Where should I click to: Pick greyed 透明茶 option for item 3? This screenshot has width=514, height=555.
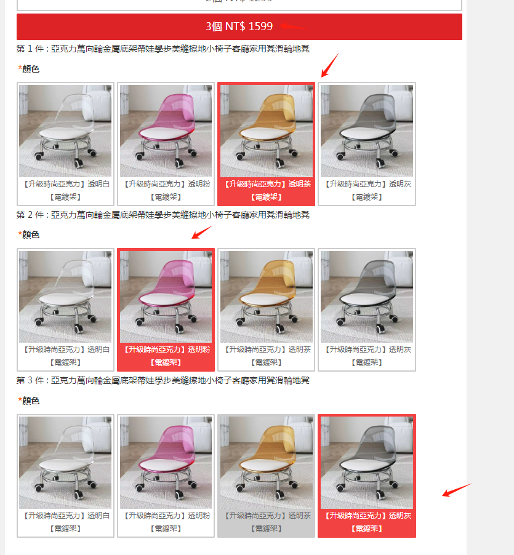[266, 476]
